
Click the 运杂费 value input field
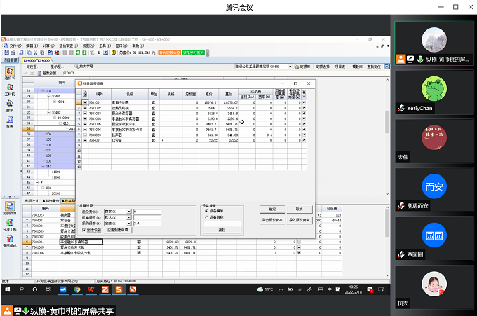(147, 212)
